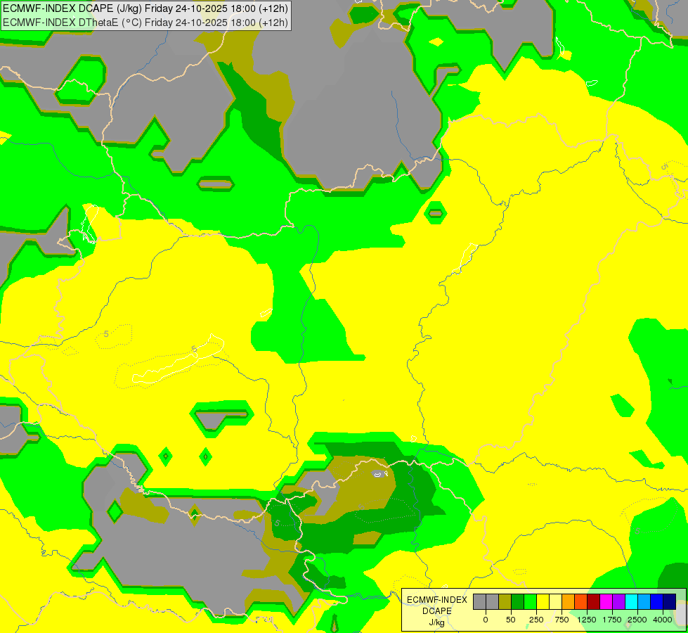Select the navy legend swatch
688x633 pixels.
pyautogui.click(x=670, y=601)
